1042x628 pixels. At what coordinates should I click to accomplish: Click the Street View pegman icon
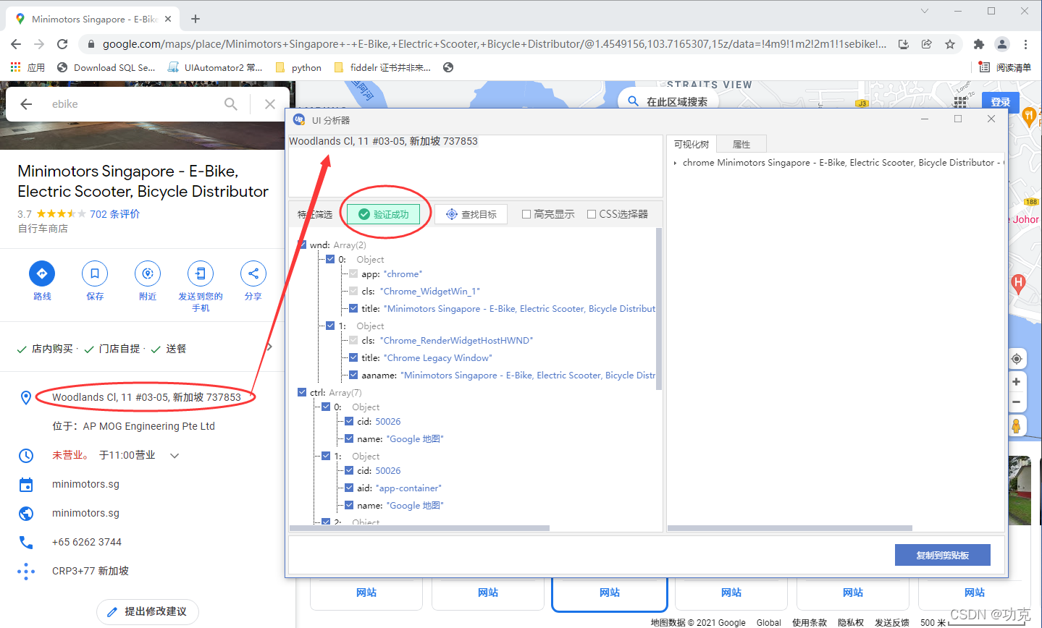(1017, 426)
